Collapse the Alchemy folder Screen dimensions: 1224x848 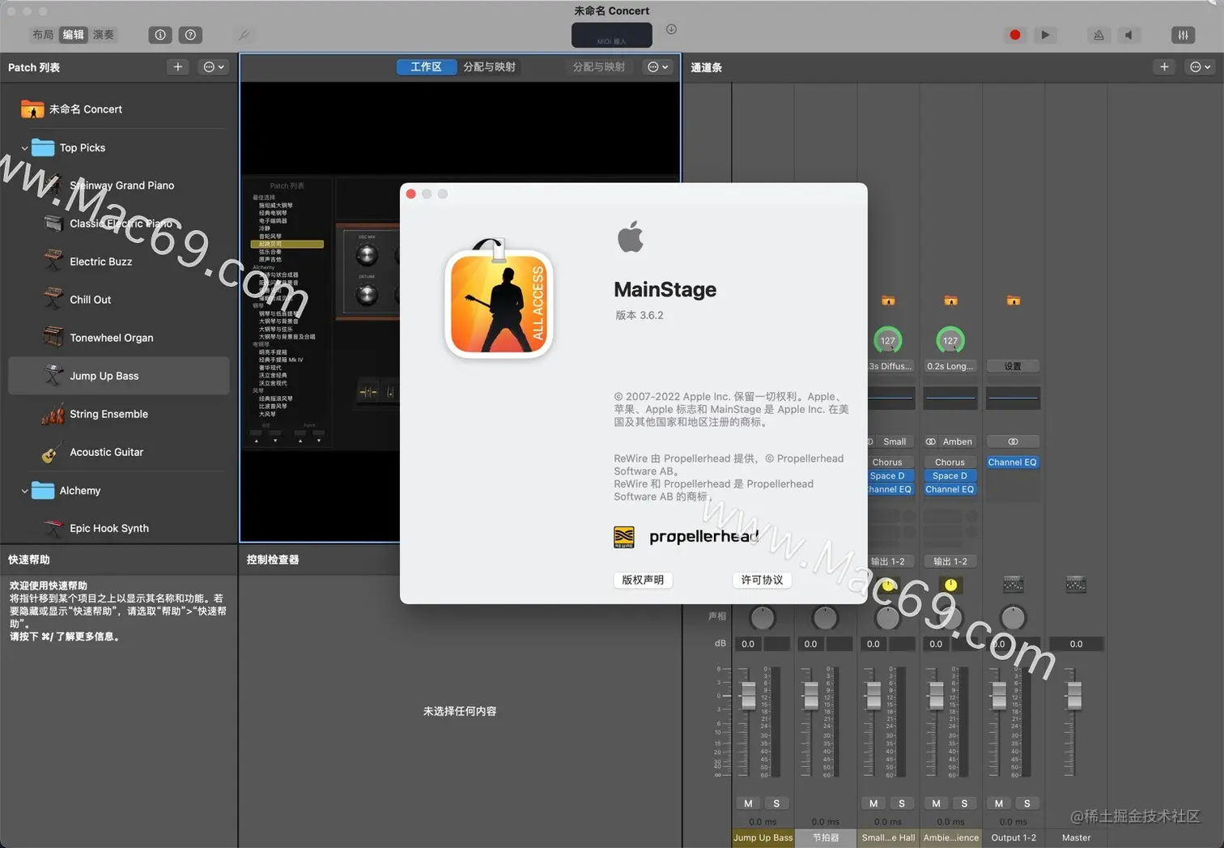coord(24,491)
